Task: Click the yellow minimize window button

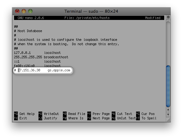Action: click(24, 11)
